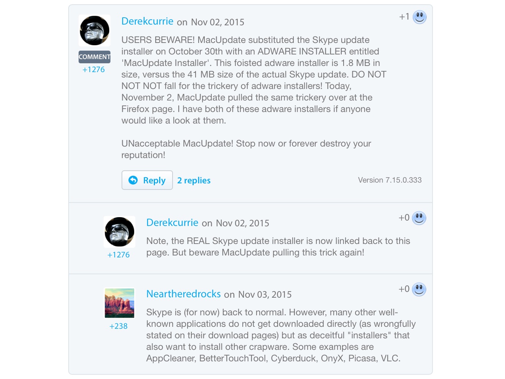Click the smiley icon beside Neartheredrocks' reply
Screen dimensions: 505x379
click(419, 289)
